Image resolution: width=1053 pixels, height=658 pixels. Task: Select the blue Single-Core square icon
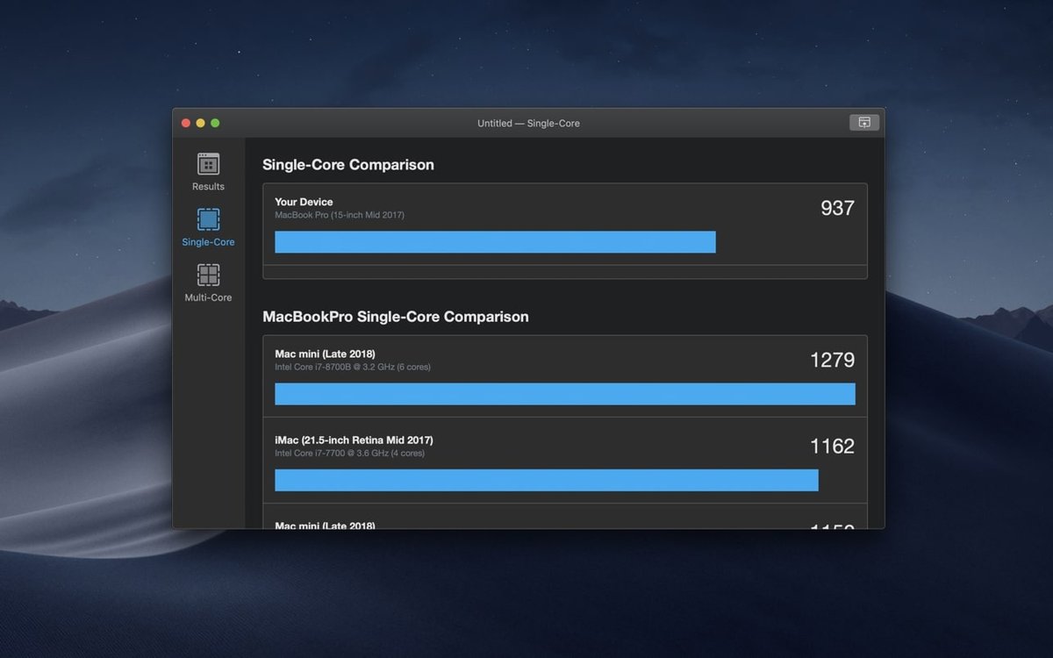point(208,220)
